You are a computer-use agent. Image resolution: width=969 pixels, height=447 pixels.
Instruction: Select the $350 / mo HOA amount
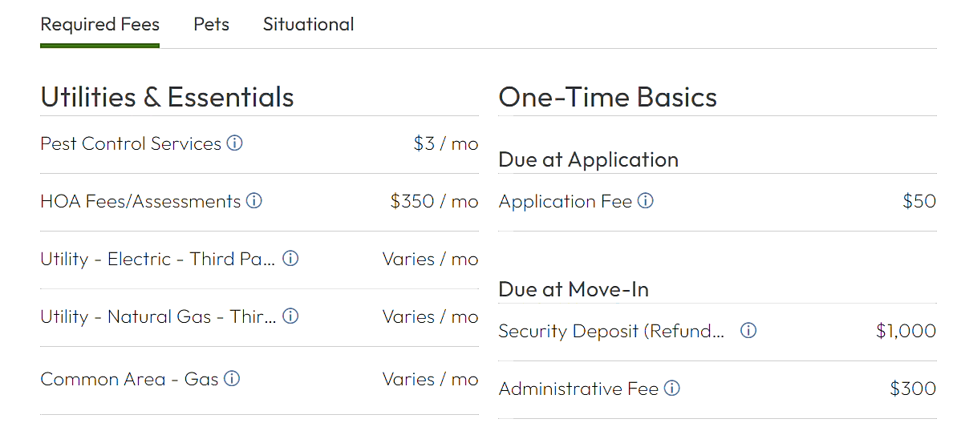(x=434, y=201)
